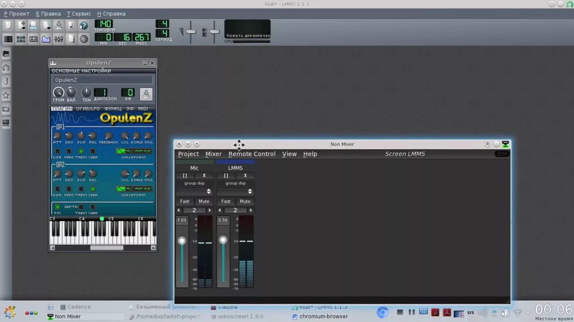Toggle OP1 KSR switch
The width and height of the screenshot is (574, 322).
click(57, 151)
